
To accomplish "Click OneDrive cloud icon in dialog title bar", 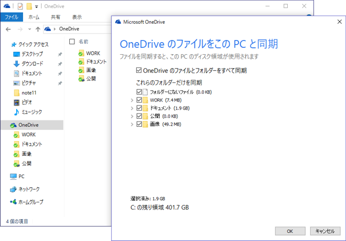I will [x=118, y=22].
